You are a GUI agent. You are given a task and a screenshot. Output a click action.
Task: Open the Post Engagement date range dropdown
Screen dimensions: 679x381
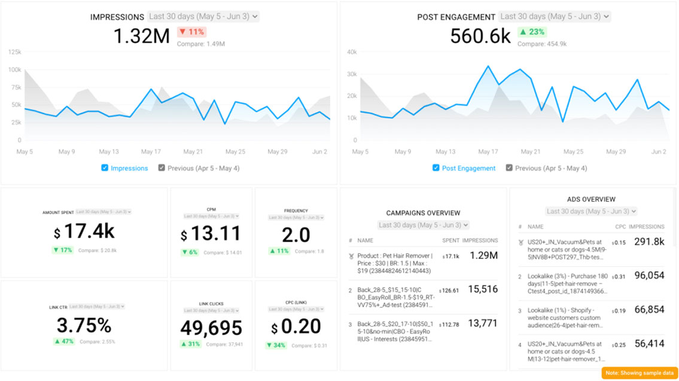pos(555,17)
